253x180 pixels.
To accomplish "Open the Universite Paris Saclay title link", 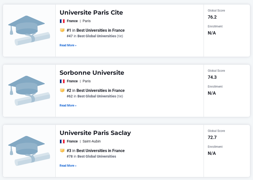I will 95,133.
